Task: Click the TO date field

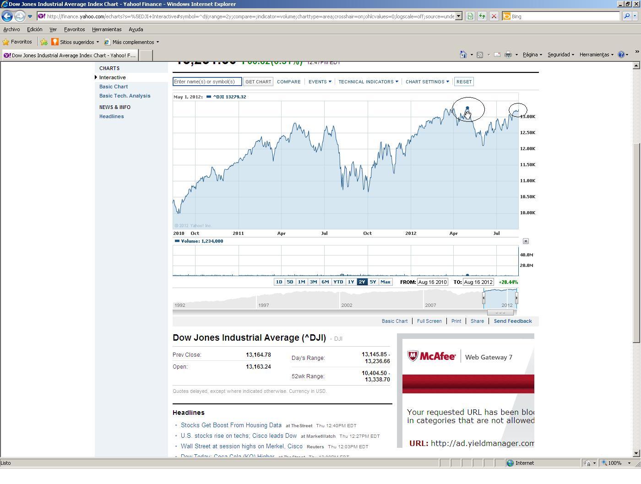Action: [478, 282]
